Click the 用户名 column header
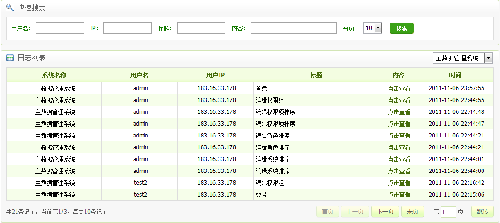Screen dimensions: 500x223 pyautogui.click(x=139, y=75)
